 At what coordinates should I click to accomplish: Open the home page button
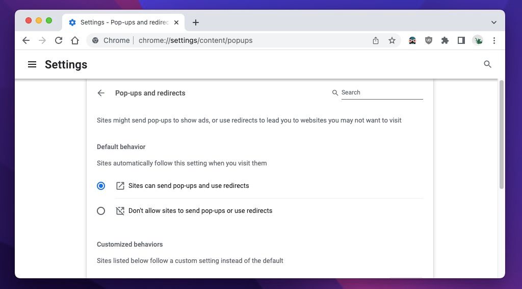[x=75, y=40]
